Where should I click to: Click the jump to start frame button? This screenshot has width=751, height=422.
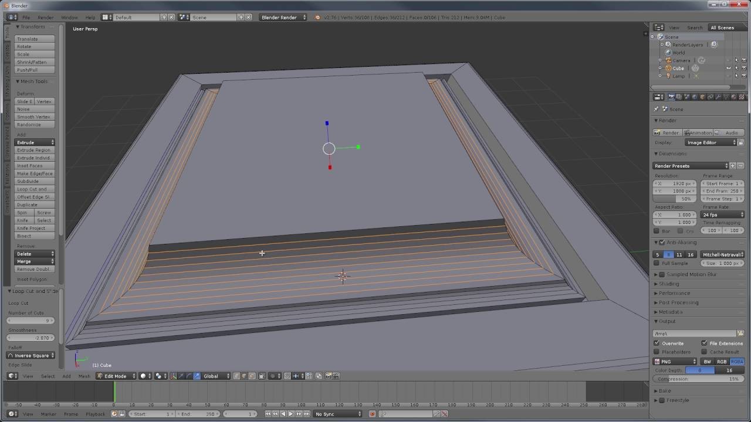pos(268,414)
